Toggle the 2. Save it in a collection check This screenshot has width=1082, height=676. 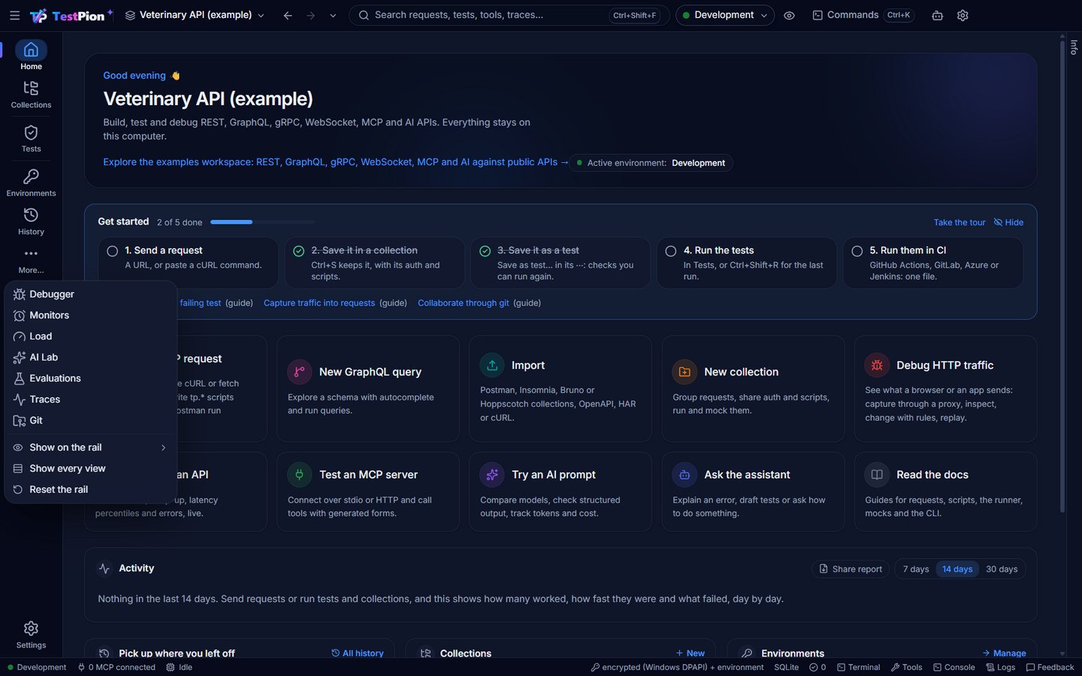tap(298, 251)
